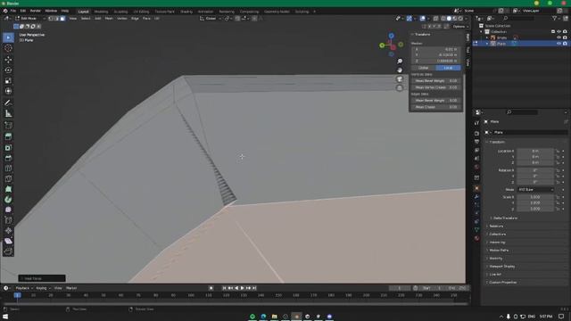
Task: Hide Plane object in viewport (eye icon)
Action: (559, 44)
